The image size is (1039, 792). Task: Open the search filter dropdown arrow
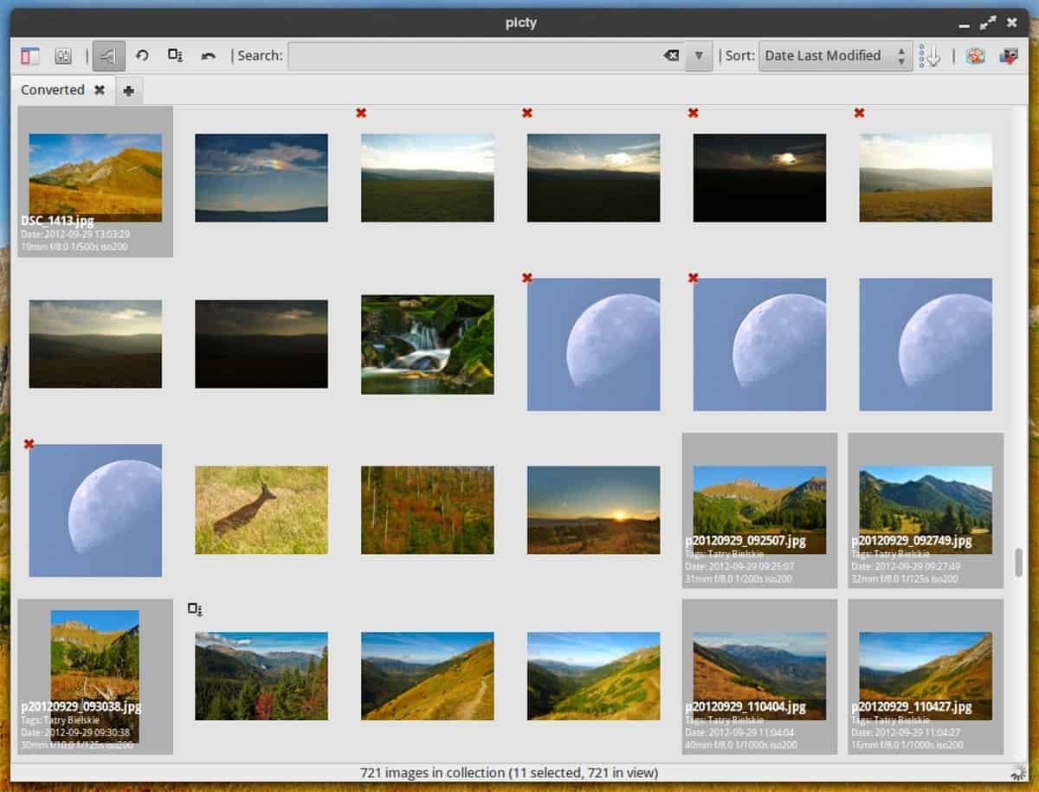[x=699, y=56]
